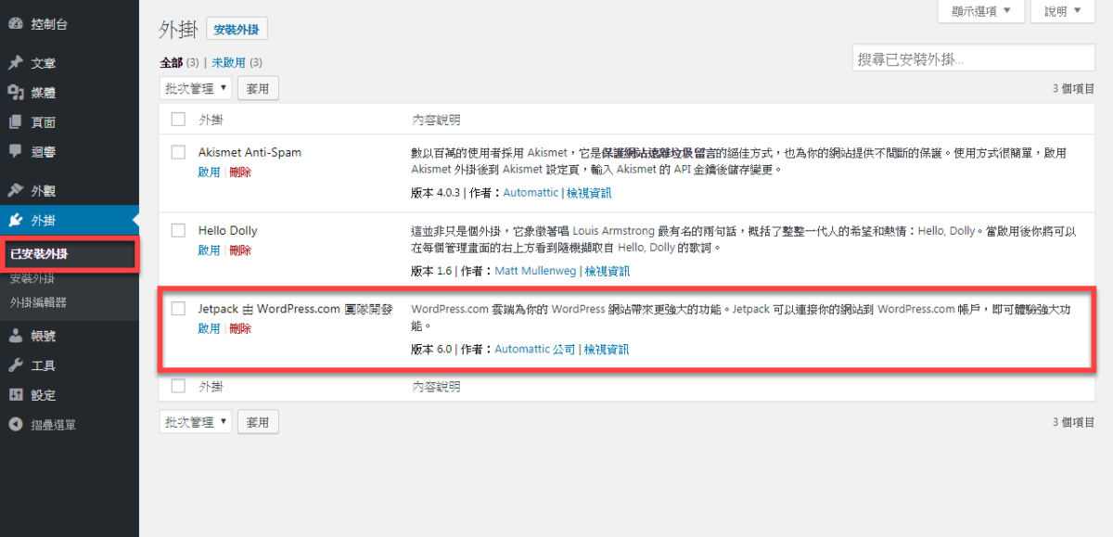This screenshot has width=1113, height=537.
Task: Click the 設定 settings icon
Action: pos(15,395)
